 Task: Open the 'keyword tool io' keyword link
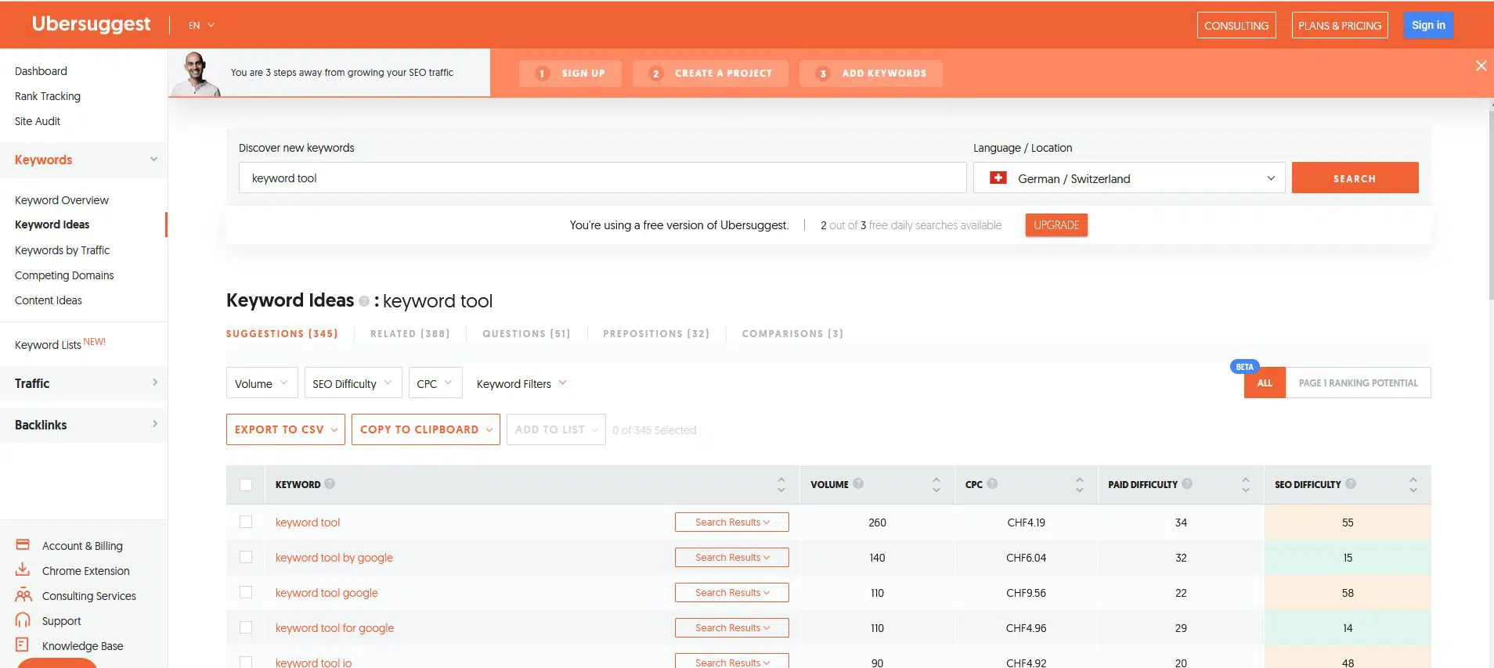313,662
